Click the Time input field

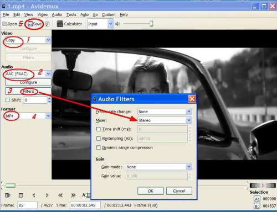[85, 205]
